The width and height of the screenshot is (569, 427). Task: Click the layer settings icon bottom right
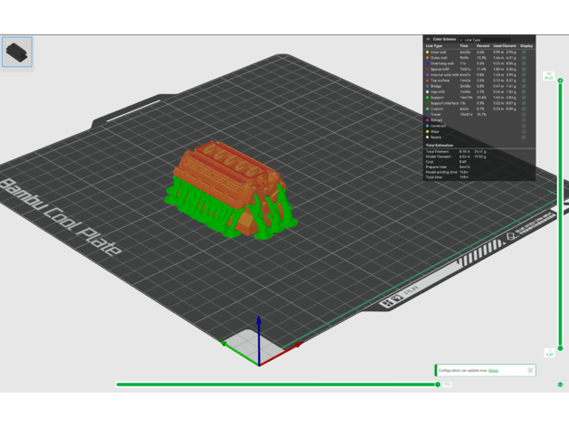[x=560, y=384]
